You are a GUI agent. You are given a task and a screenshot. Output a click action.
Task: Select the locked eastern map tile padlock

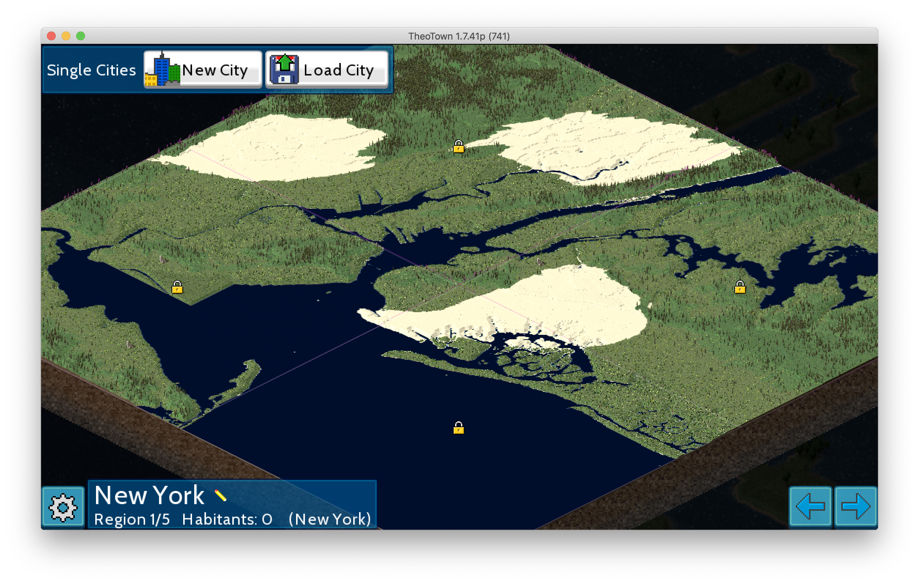pos(740,287)
